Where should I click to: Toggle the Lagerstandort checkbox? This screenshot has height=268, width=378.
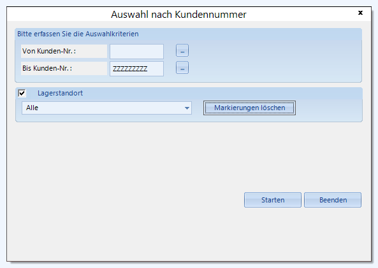22,93
